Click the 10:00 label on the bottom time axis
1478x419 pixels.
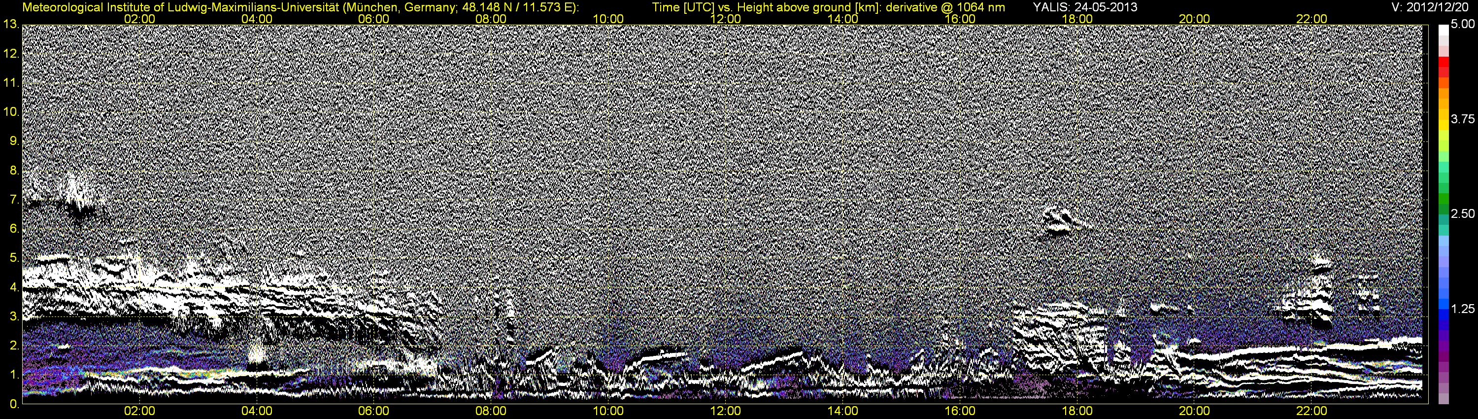pos(608,411)
